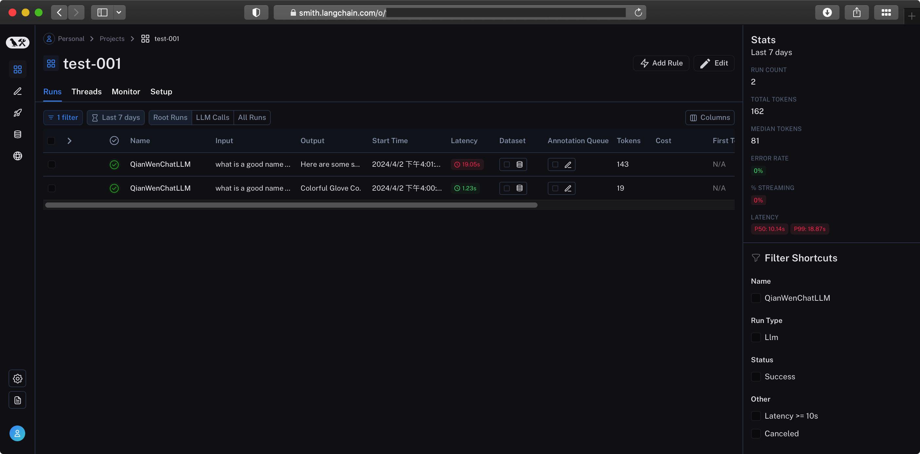Open the rocket deployments icon in sidebar
Viewport: 920px width, 454px height.
coord(17,113)
